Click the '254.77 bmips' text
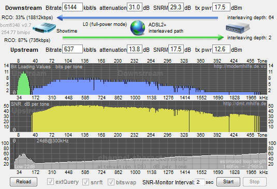This screenshot has height=189, width=277. point(16,33)
